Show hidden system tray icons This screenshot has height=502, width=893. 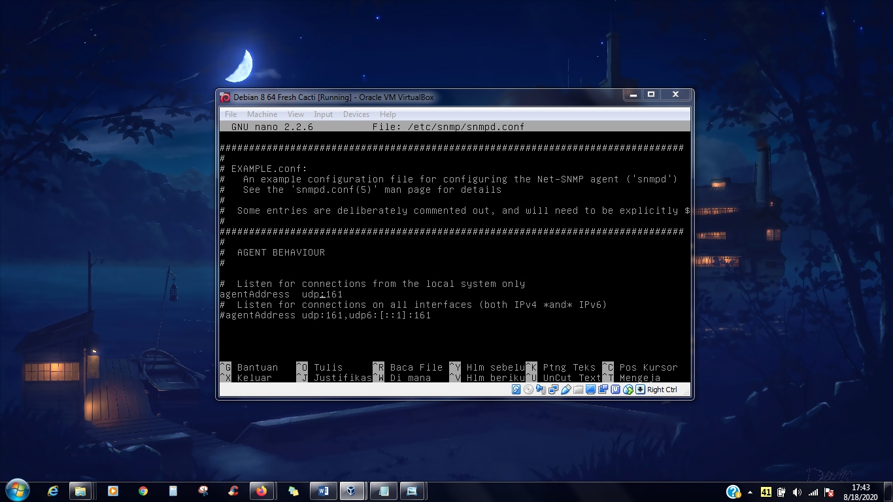(x=750, y=492)
